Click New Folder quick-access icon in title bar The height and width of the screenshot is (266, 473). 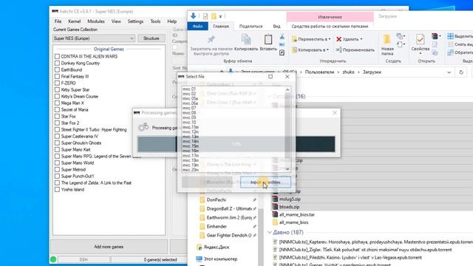(214, 16)
